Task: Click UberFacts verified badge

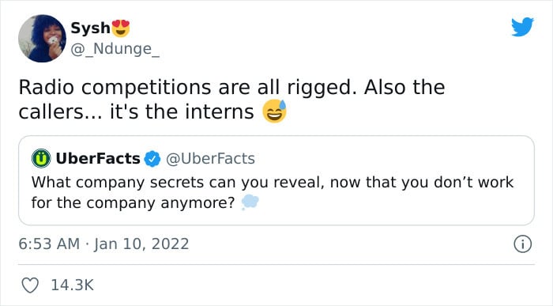Action: [152, 159]
